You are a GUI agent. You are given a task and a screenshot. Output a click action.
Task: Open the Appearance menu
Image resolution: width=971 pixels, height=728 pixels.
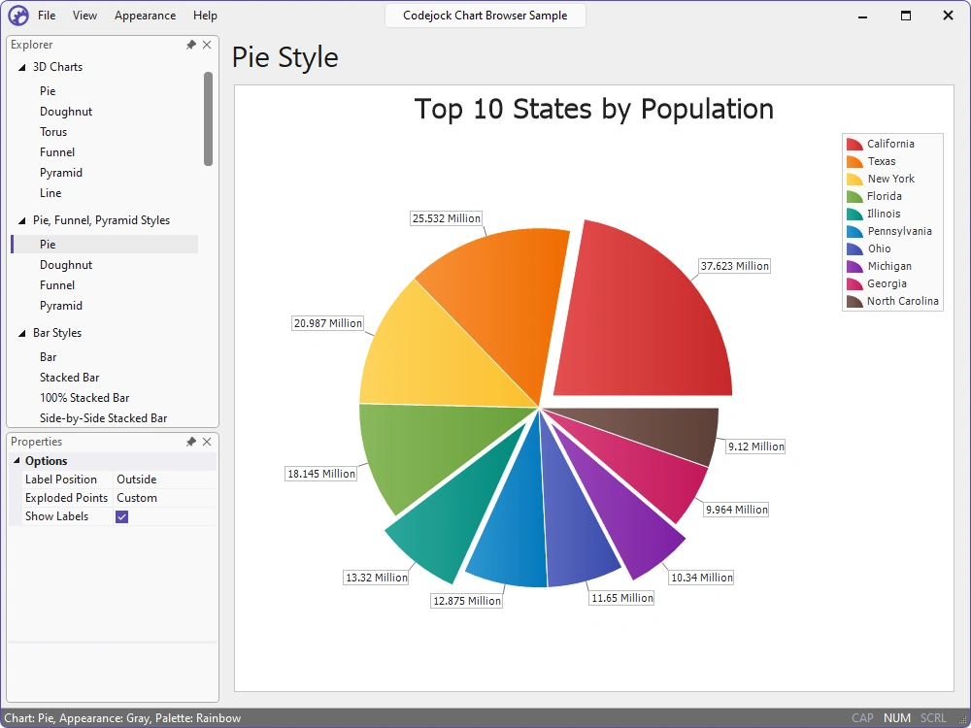pos(145,16)
